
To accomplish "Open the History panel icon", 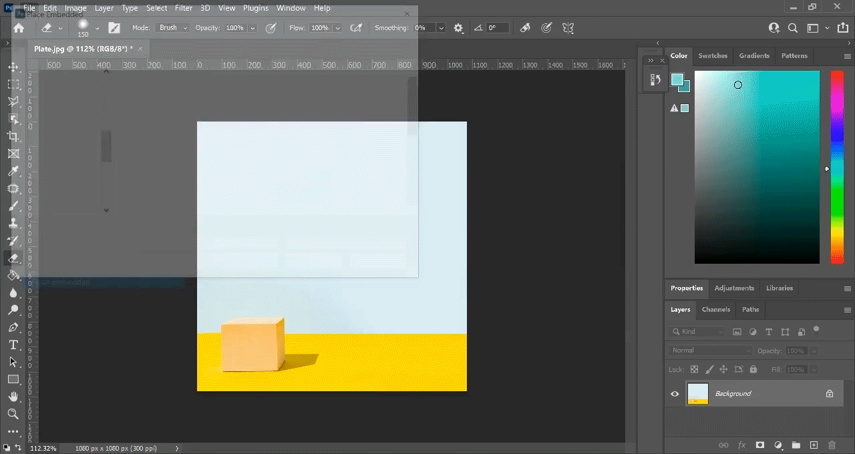I will 655,80.
